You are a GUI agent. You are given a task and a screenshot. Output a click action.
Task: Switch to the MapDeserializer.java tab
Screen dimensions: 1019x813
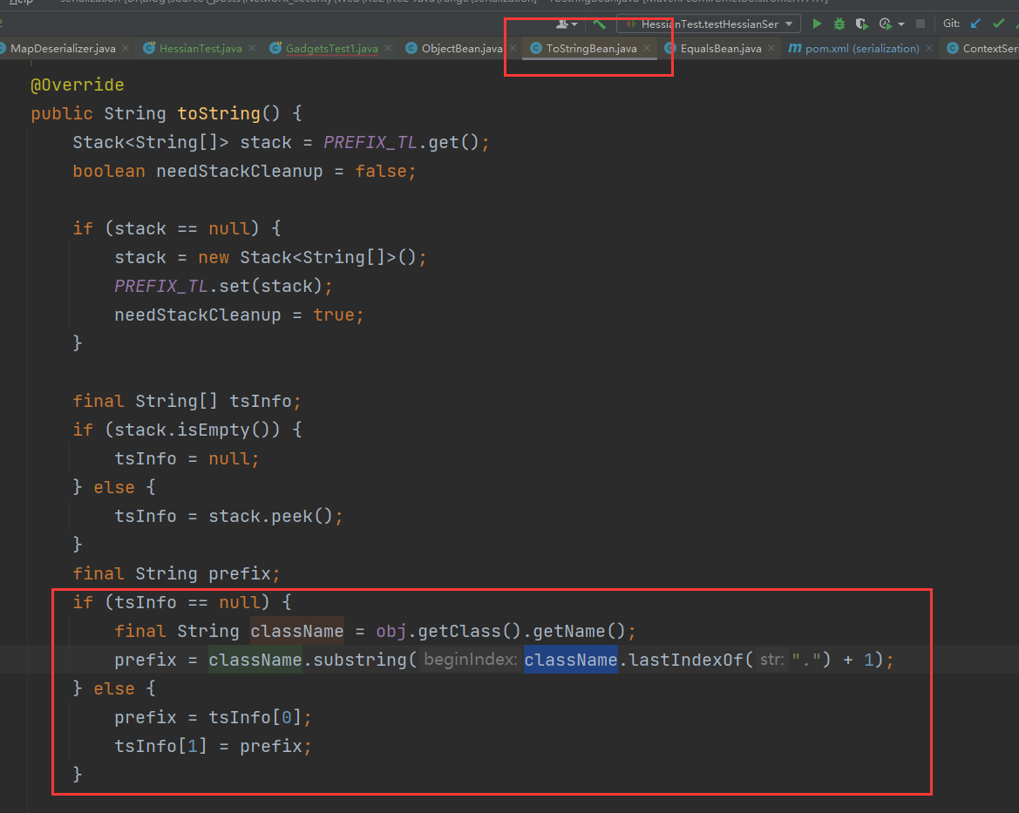63,49
